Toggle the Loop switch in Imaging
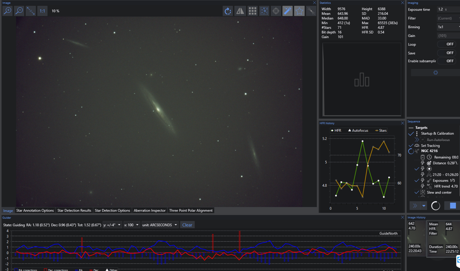 point(447,44)
